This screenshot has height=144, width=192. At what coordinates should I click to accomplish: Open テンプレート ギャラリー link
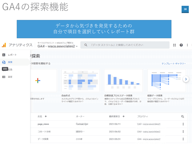[174, 64]
